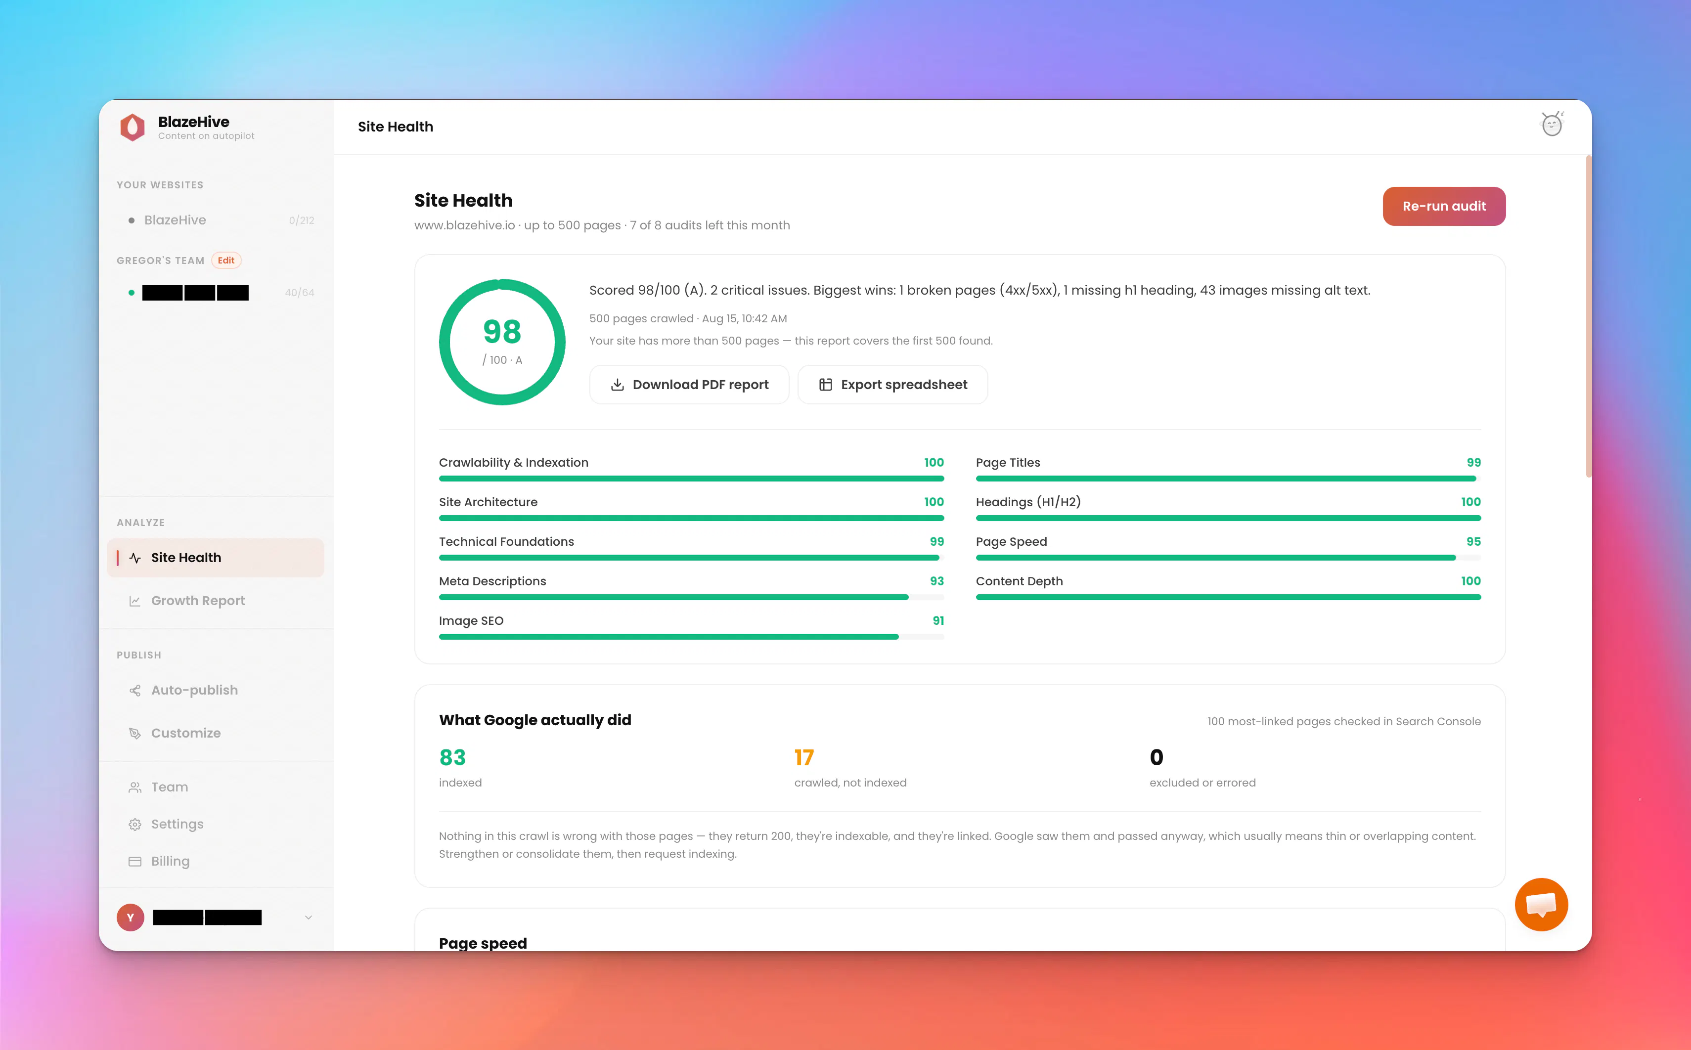Click the 100 most-linked pages note
Screen dimensions: 1691x1050
click(1344, 722)
